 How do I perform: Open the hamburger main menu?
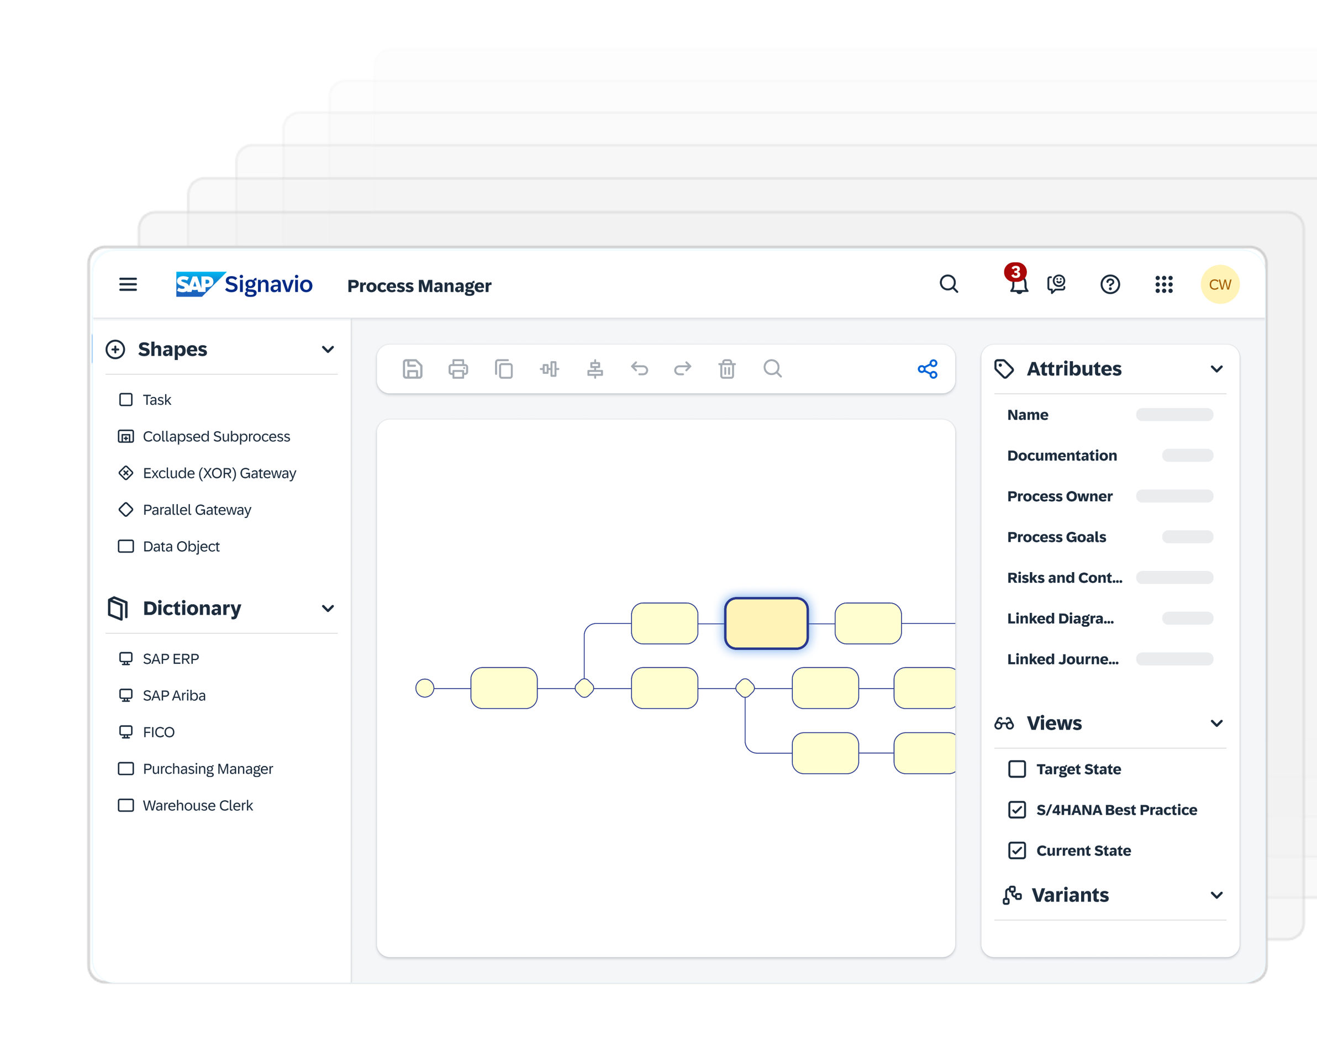128,284
